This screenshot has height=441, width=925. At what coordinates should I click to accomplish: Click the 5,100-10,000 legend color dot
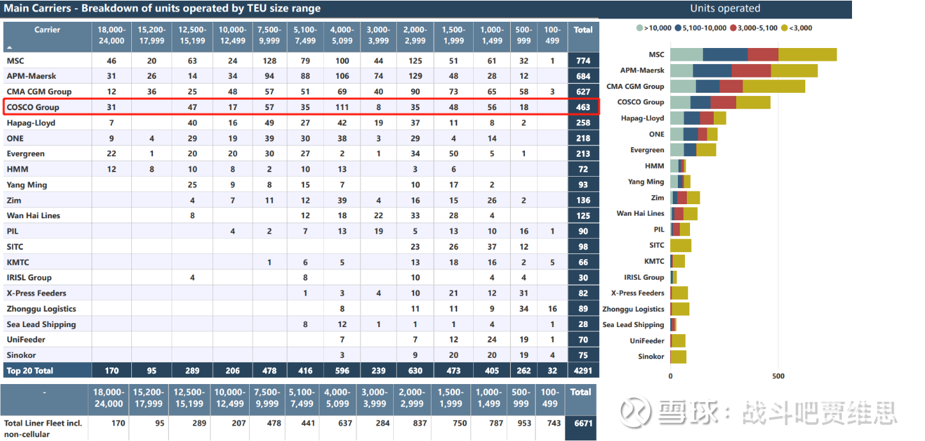(x=678, y=28)
